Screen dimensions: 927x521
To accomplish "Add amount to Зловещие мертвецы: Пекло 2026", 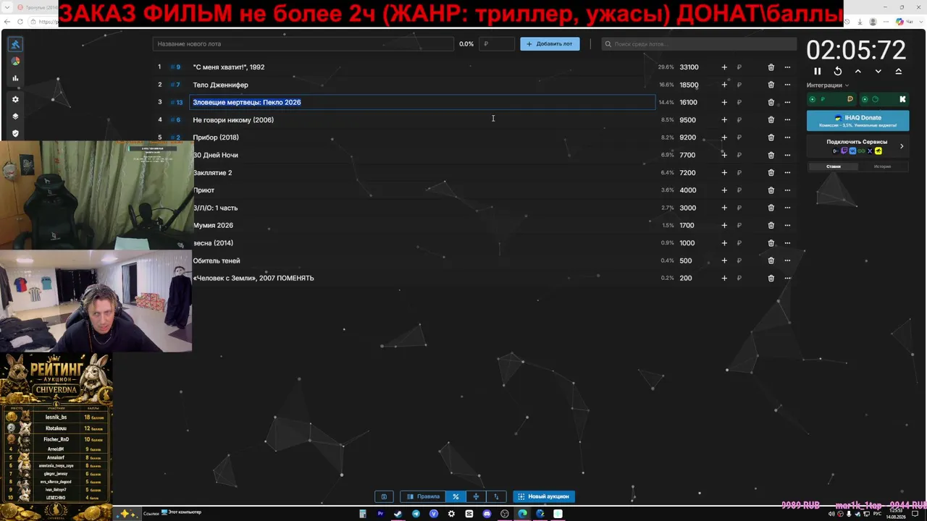I will 724,102.
